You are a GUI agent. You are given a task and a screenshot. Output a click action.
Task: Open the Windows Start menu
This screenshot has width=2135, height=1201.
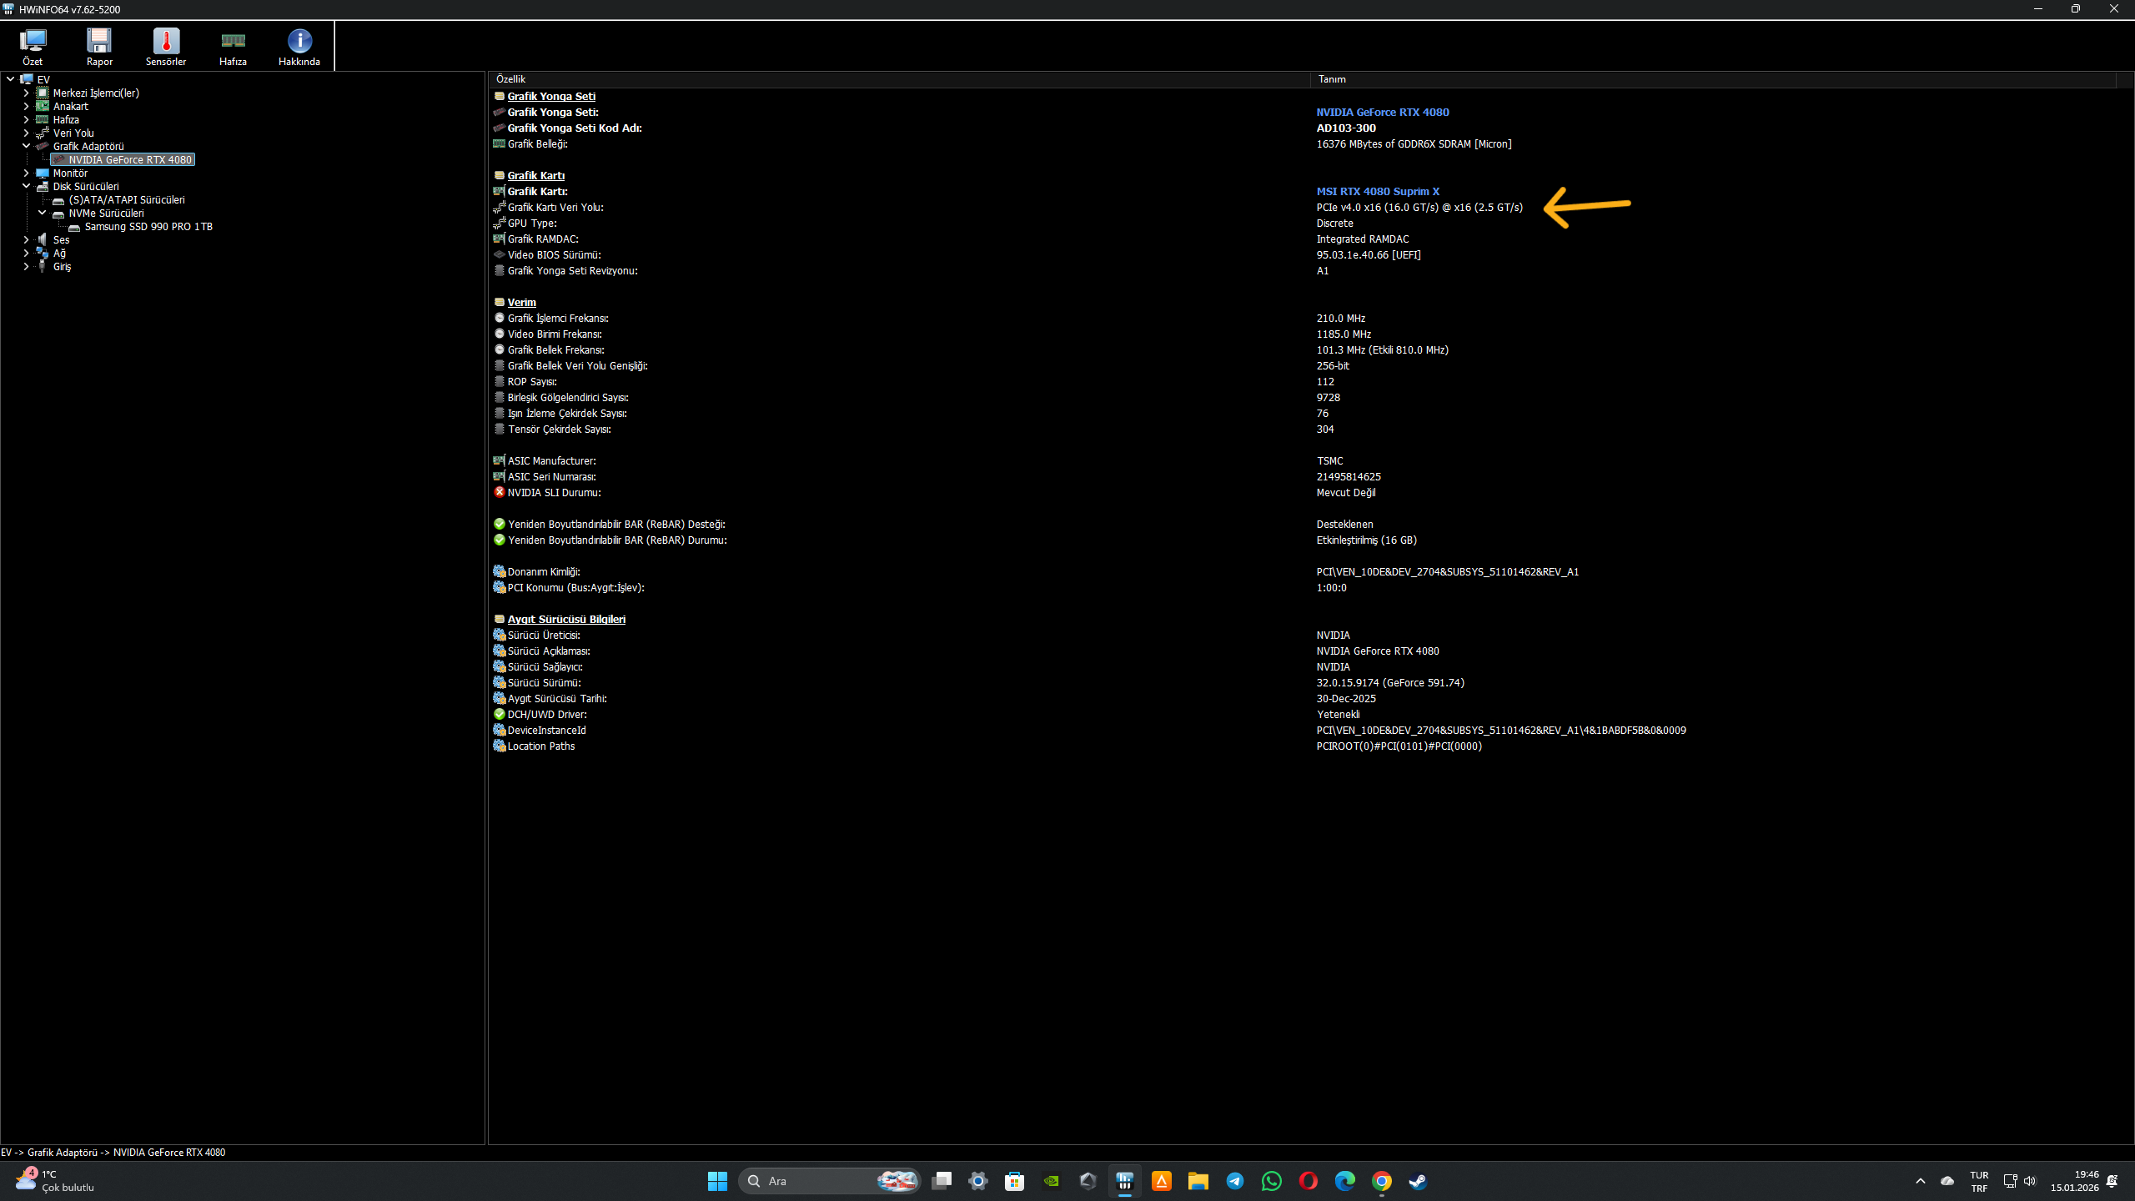[x=717, y=1181]
